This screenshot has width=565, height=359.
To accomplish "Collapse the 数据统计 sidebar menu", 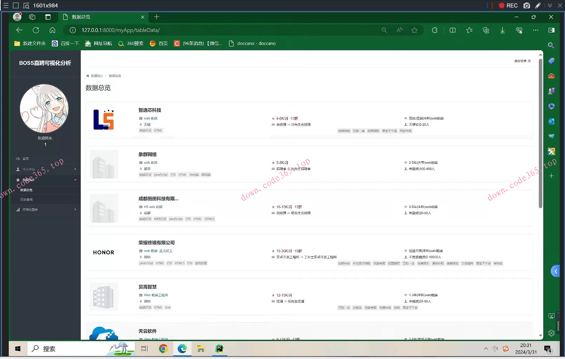I will click(x=46, y=180).
